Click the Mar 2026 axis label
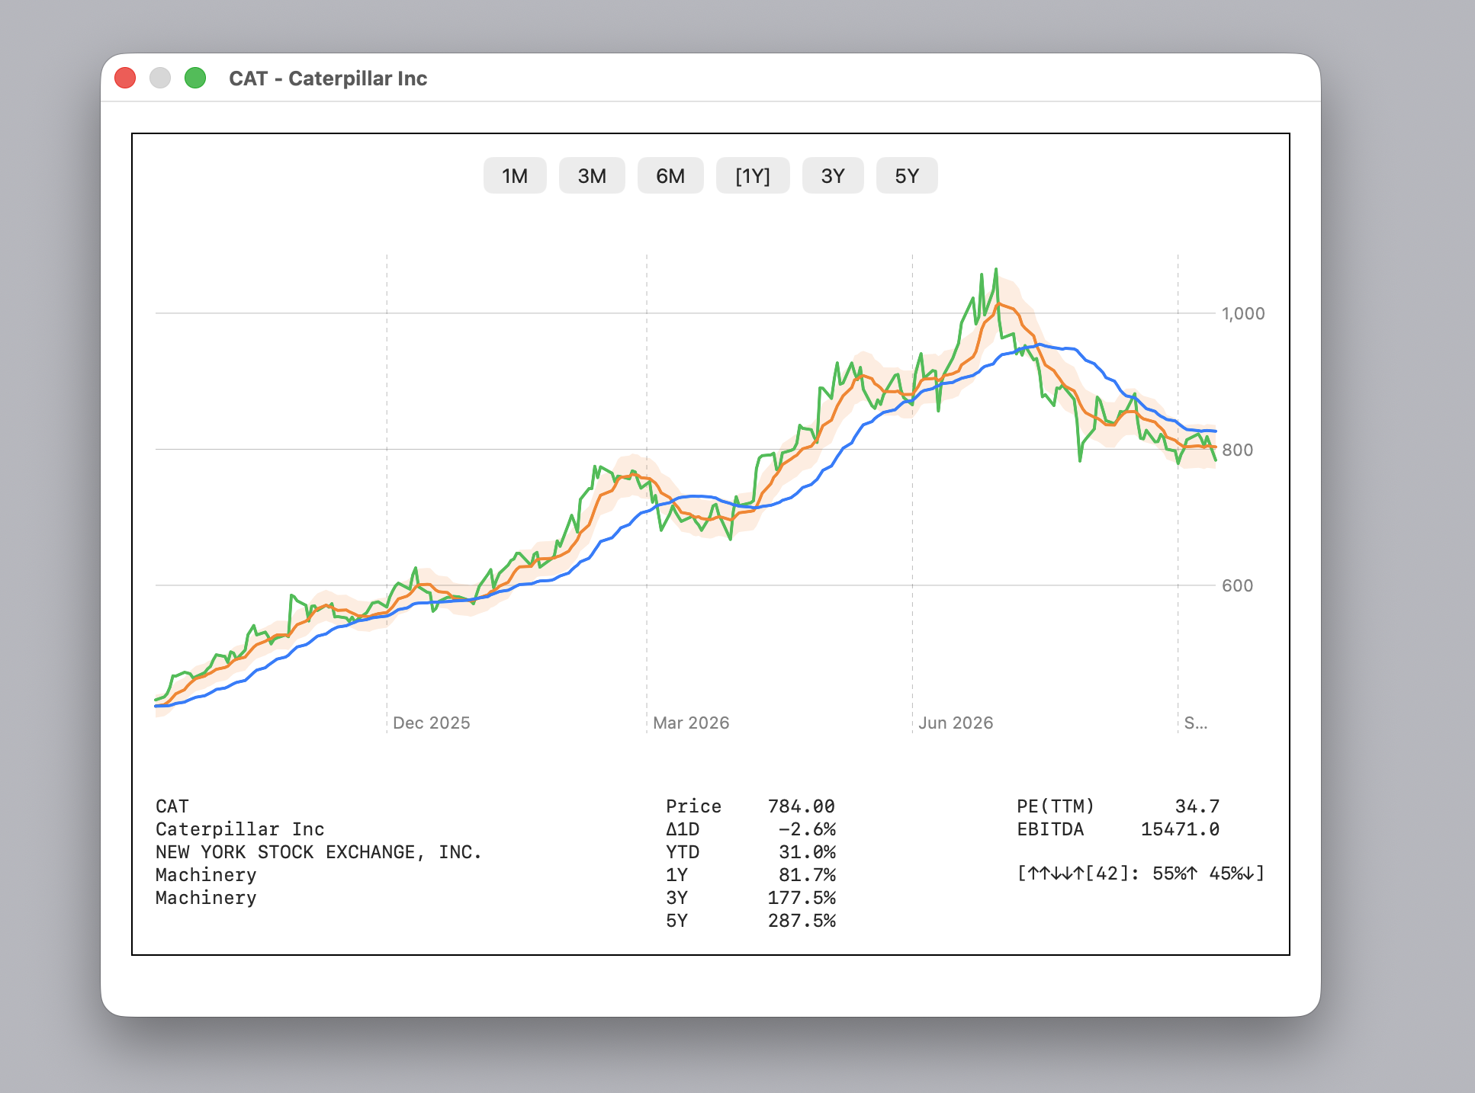 pyautogui.click(x=691, y=723)
